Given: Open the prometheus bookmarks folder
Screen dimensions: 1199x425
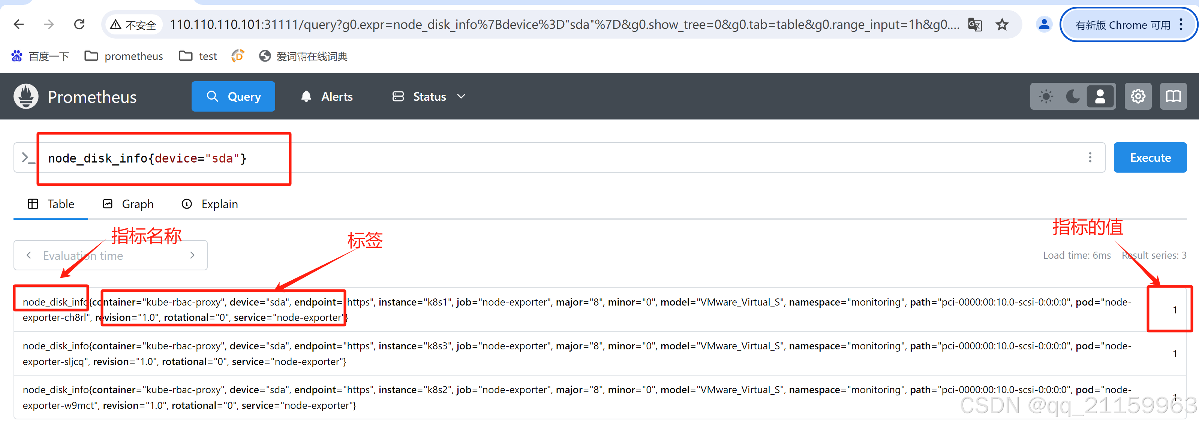Looking at the screenshot, I should (x=124, y=56).
